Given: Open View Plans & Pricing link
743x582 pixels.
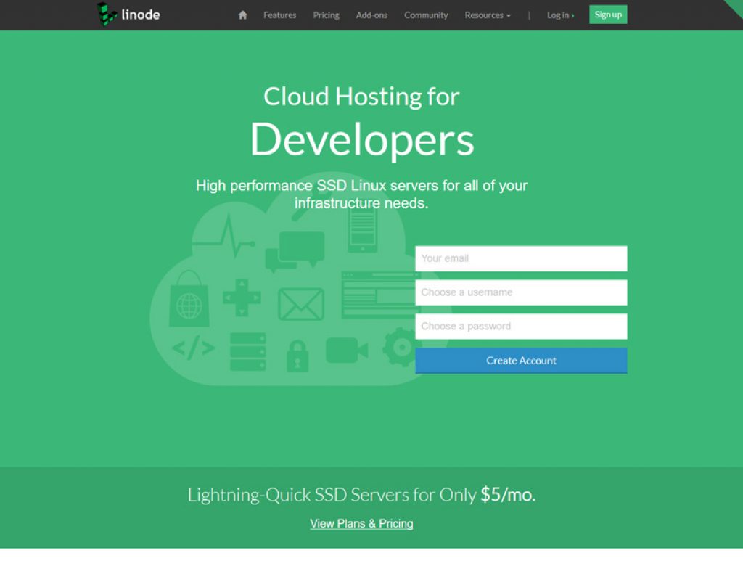Looking at the screenshot, I should click(361, 524).
